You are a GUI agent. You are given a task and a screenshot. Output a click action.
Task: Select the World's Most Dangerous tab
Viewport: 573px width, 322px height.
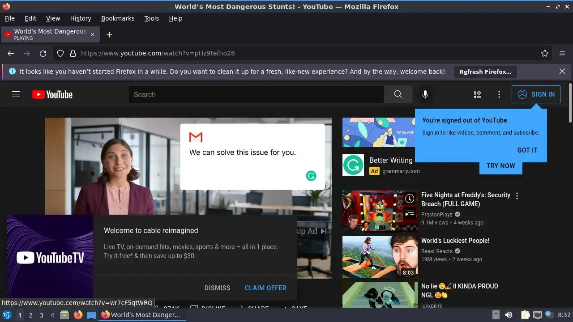click(50, 34)
